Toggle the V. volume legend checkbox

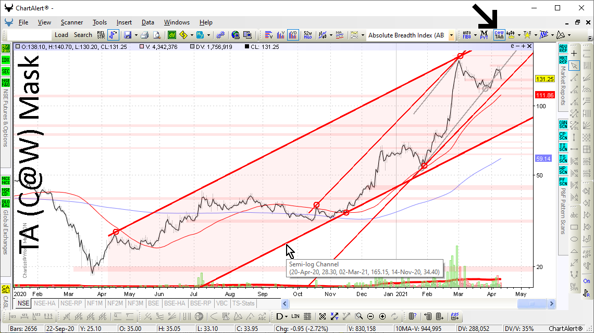coord(142,47)
